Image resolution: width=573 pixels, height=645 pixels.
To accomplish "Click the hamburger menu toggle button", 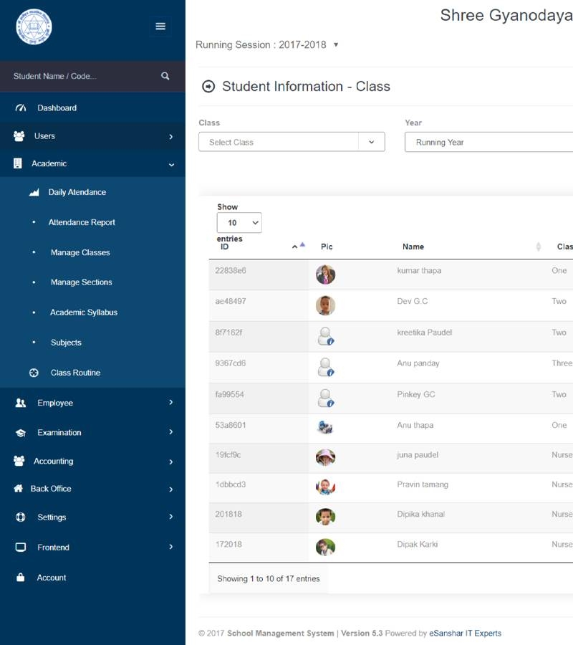I will (160, 27).
